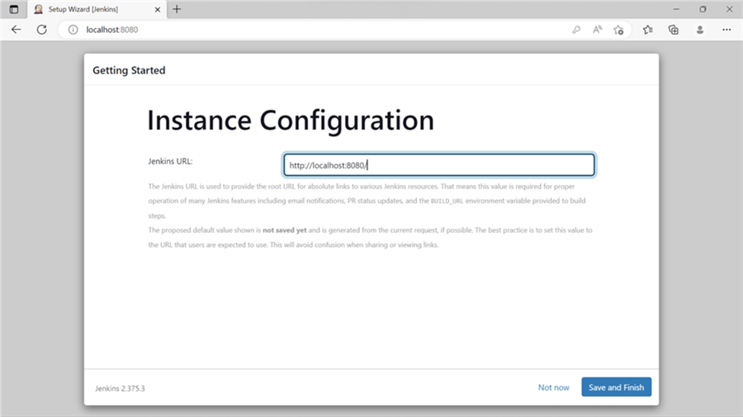Click the BUILD_URL variable text
The width and height of the screenshot is (743, 417).
(x=447, y=201)
